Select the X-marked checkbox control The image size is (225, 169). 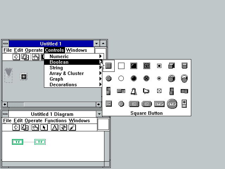tap(159, 91)
